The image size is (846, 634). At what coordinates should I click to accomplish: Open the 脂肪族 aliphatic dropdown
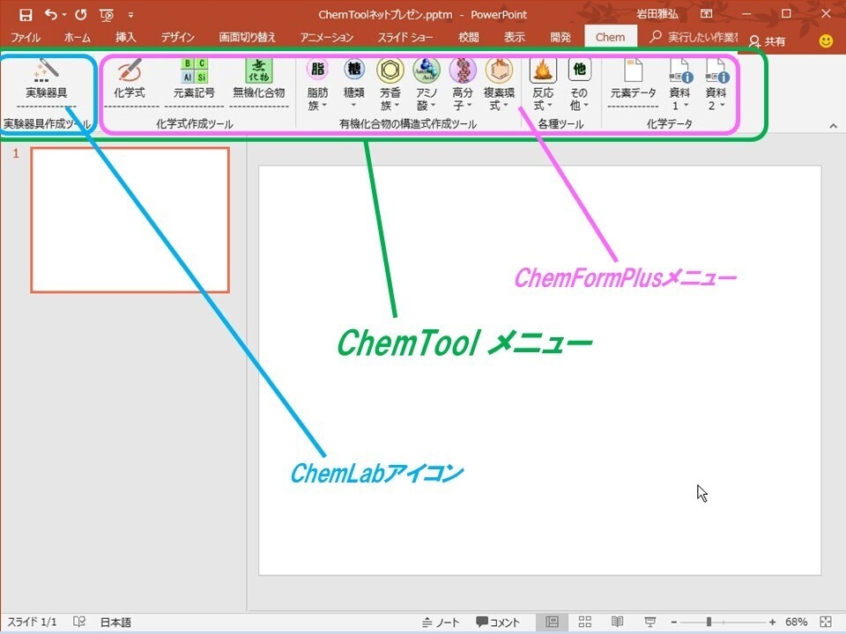tap(318, 85)
